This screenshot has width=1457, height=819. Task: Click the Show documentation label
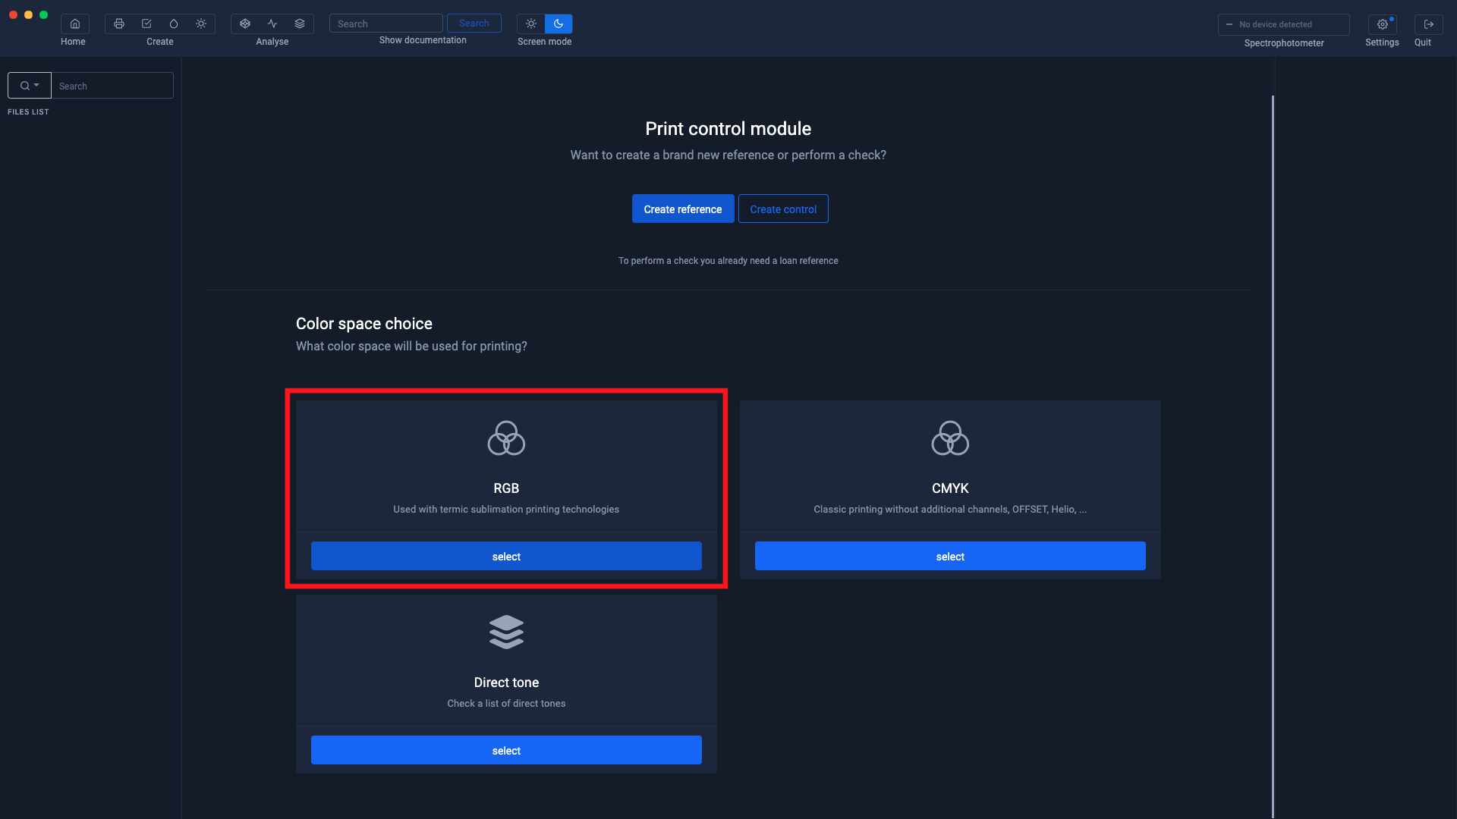coord(423,40)
